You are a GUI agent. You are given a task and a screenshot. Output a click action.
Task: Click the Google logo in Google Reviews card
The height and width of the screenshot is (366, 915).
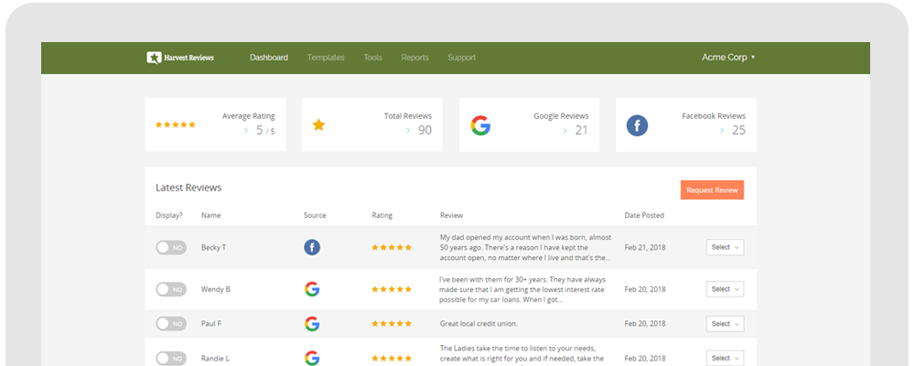point(479,125)
